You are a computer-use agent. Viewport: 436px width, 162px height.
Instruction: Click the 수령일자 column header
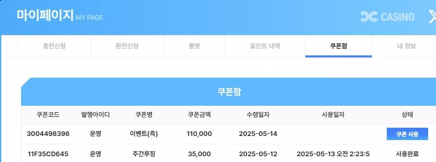(x=258, y=115)
